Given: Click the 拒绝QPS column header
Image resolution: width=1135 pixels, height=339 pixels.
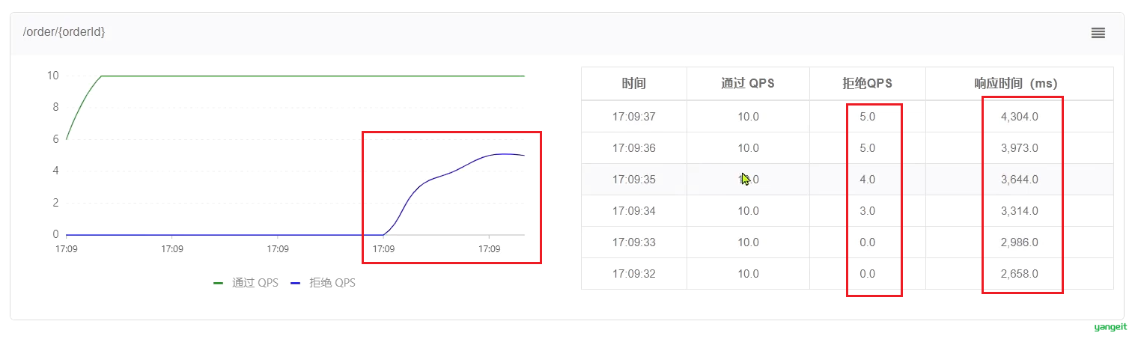Looking at the screenshot, I should coord(867,84).
